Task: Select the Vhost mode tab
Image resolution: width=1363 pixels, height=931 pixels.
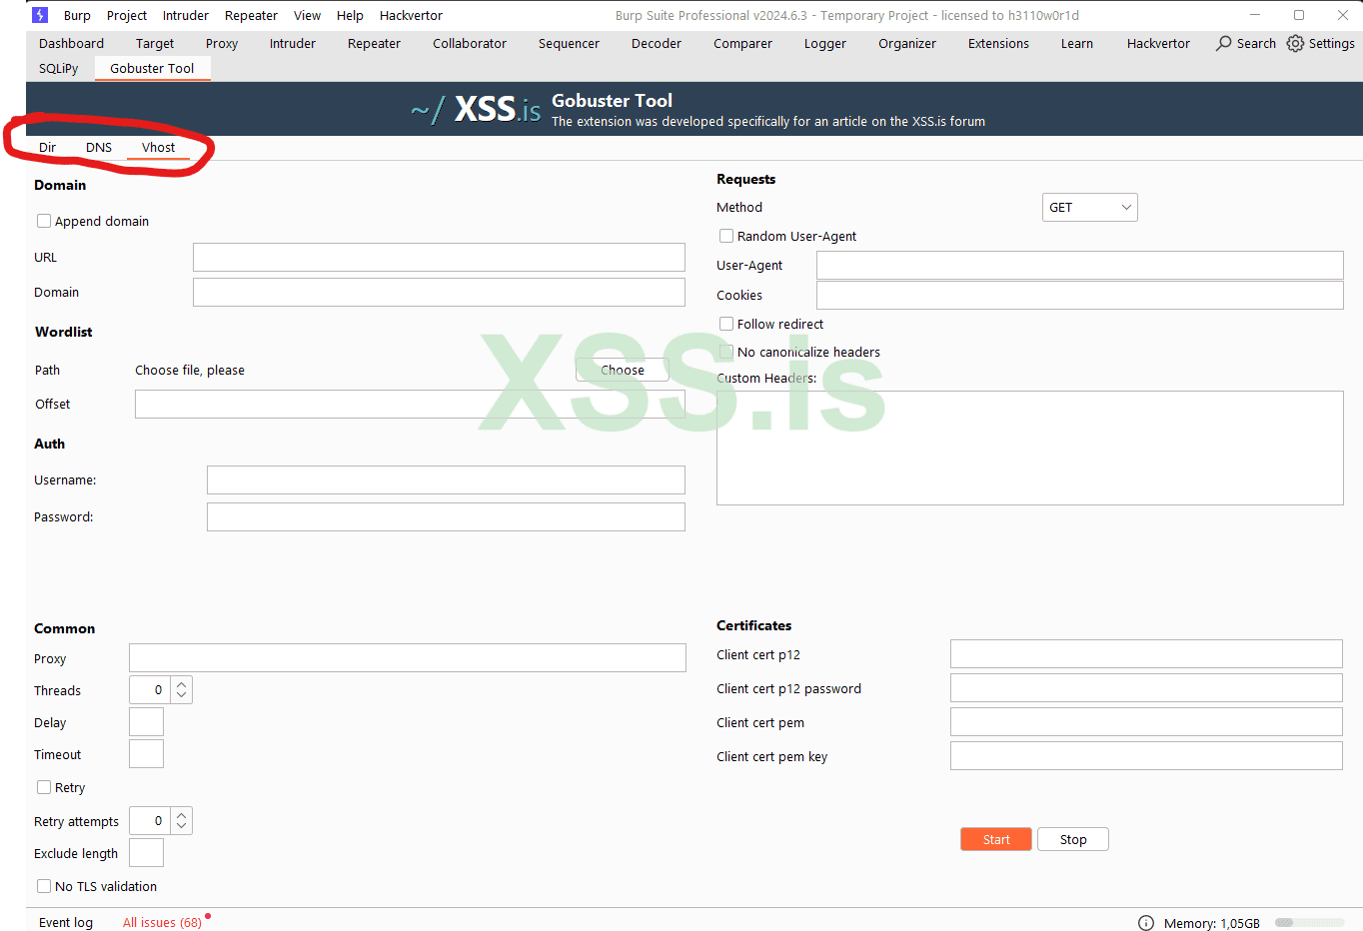Action: [x=158, y=147]
